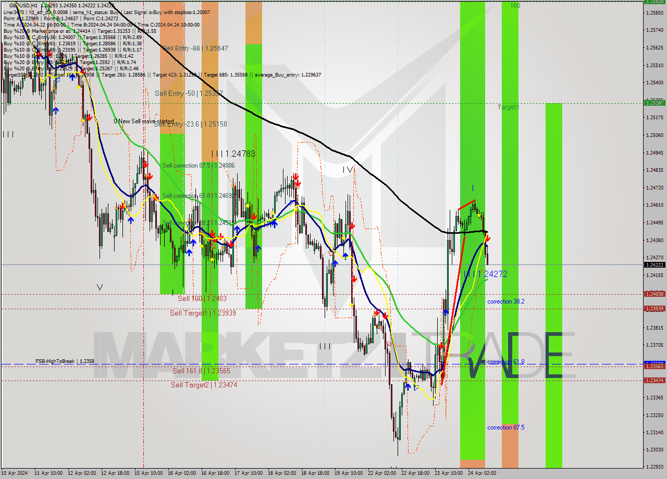Click the red price tag 1.23474

click(x=654, y=381)
